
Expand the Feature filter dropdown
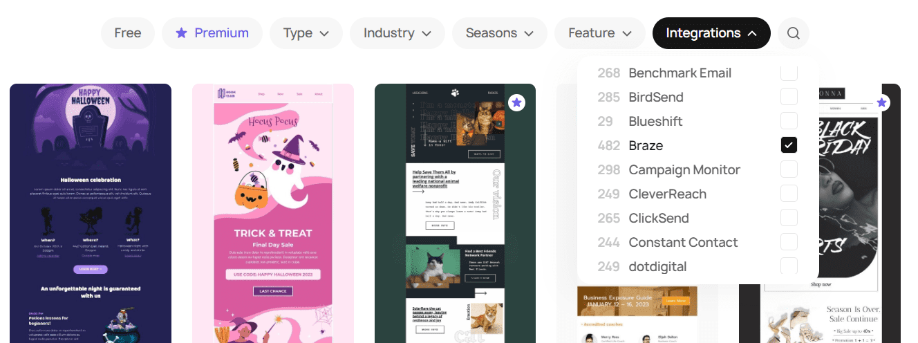point(600,33)
